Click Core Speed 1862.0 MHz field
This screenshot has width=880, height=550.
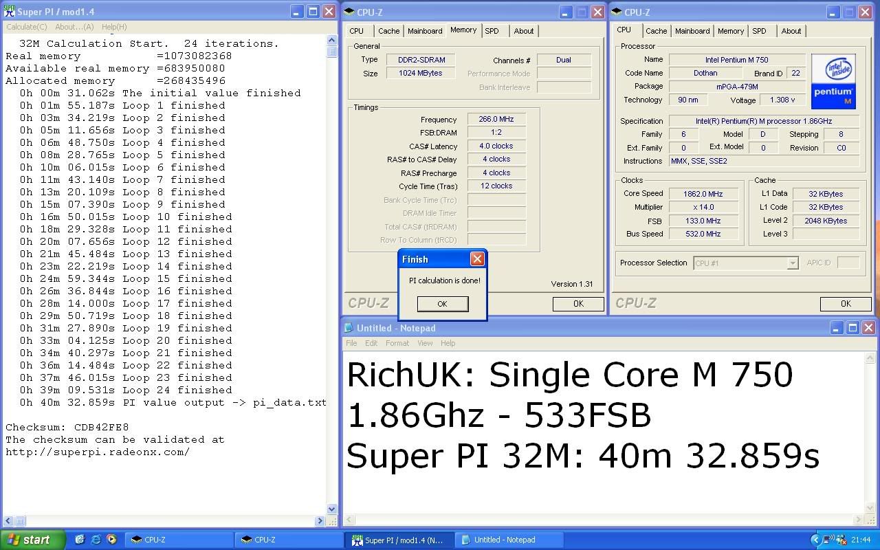coord(703,194)
